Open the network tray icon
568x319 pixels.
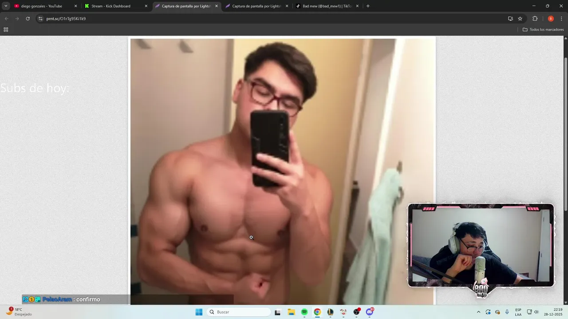tap(529, 312)
